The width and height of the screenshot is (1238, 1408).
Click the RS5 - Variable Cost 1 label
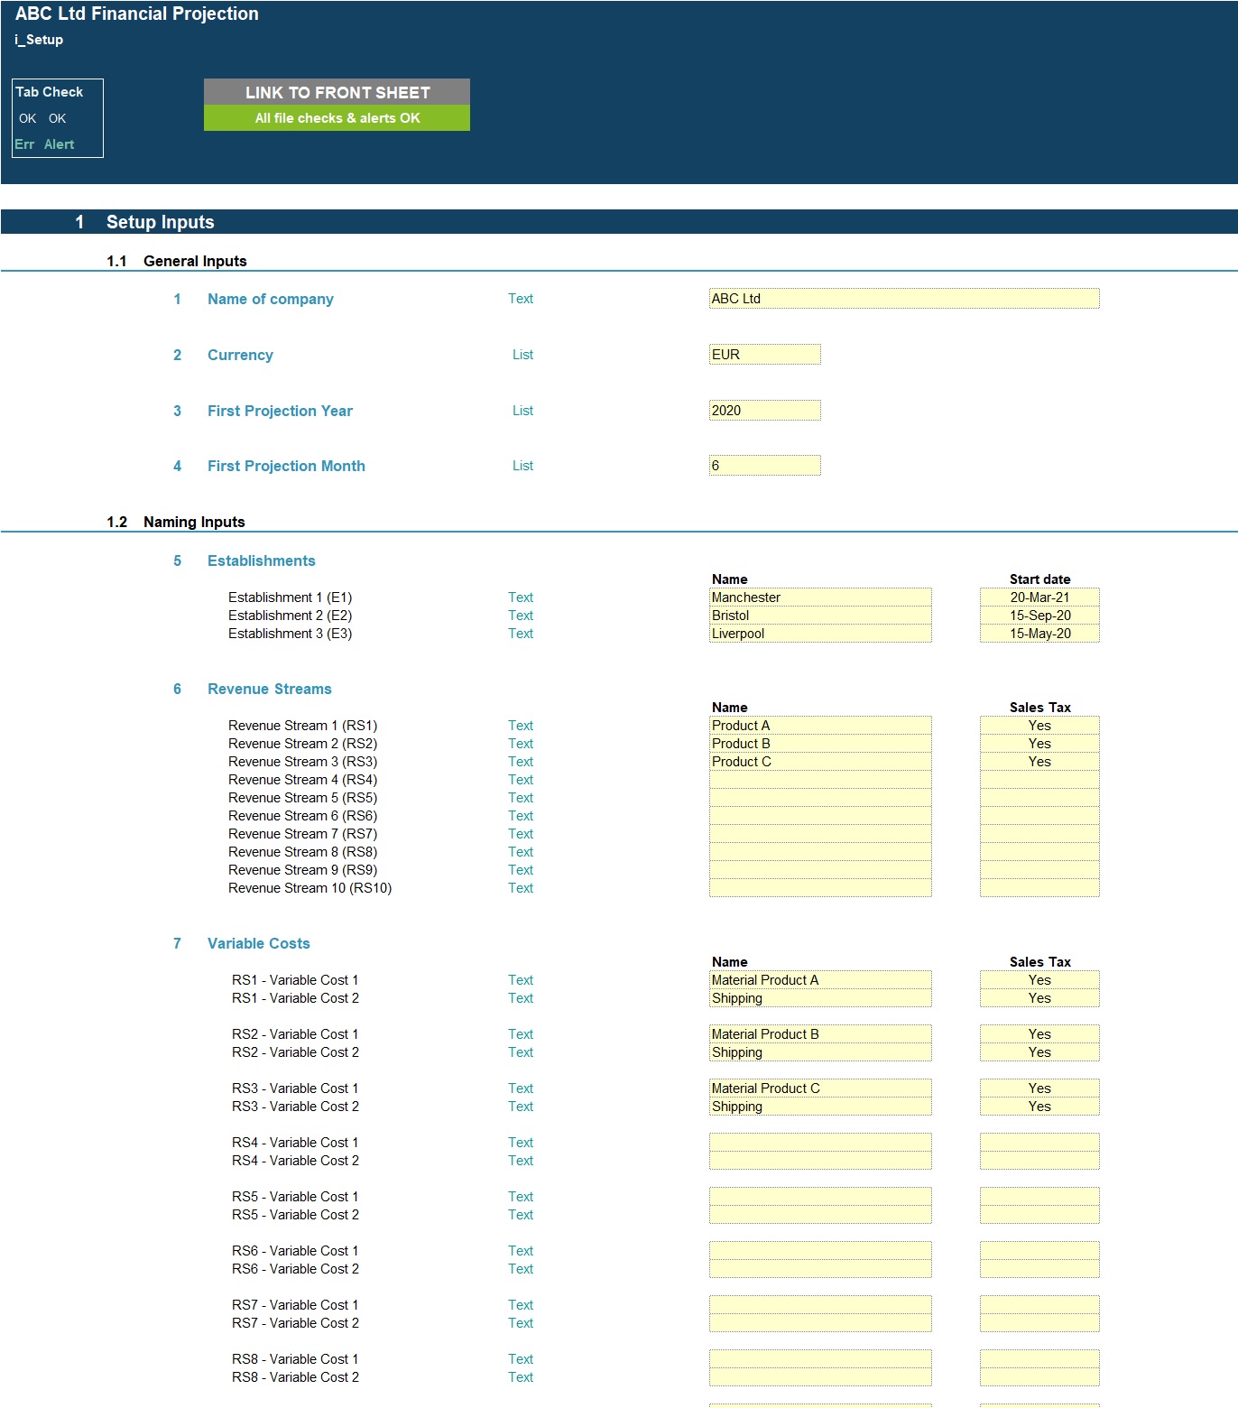pyautogui.click(x=295, y=1197)
